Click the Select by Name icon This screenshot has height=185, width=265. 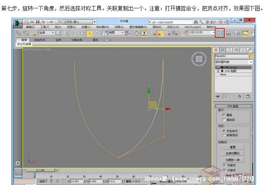click(66, 33)
